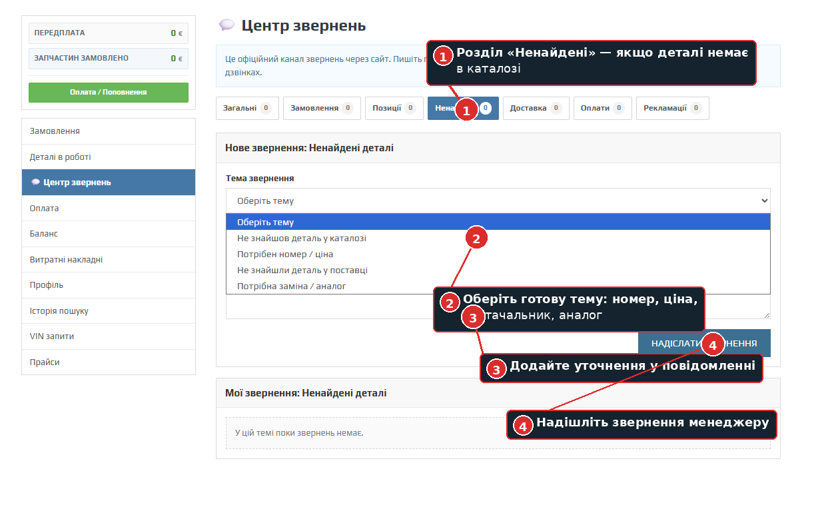Viewport: 840px width, 513px height.
Task: Select option Потрібна заміна / аналог
Action: 498,286
